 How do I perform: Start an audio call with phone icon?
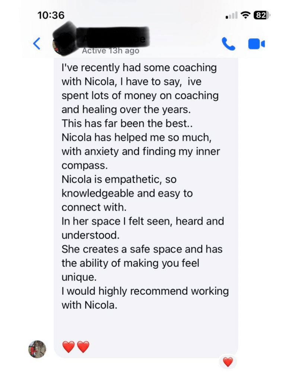pyautogui.click(x=228, y=44)
